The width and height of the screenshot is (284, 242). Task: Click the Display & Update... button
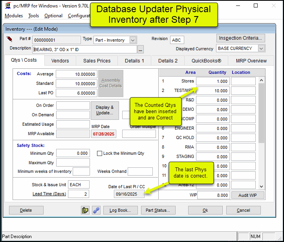105,110
